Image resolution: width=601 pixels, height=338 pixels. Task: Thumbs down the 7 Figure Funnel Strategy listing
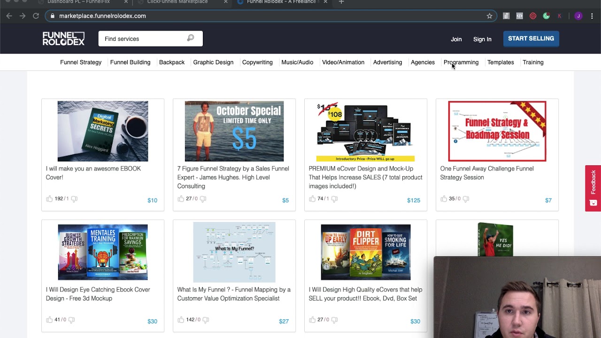pyautogui.click(x=203, y=199)
